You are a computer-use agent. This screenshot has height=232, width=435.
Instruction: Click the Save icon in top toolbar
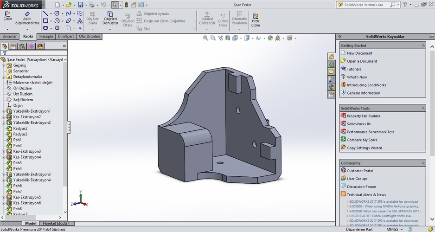point(80,5)
